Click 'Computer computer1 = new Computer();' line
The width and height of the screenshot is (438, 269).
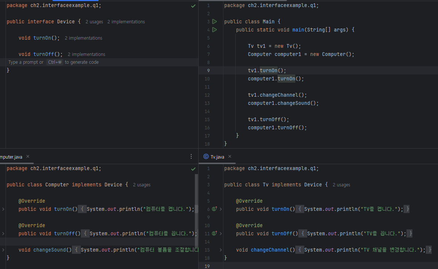pyautogui.click(x=301, y=54)
